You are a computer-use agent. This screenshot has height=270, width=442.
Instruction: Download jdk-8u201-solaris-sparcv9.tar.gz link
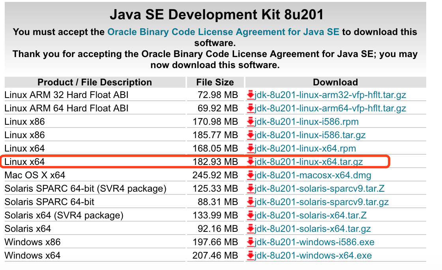322,202
